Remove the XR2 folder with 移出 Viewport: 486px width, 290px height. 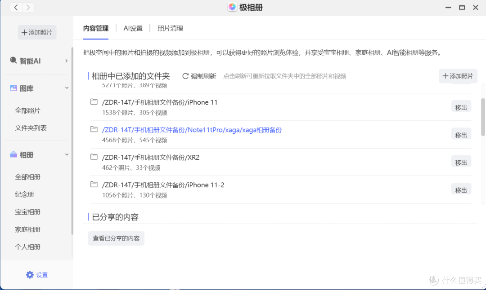click(x=461, y=162)
